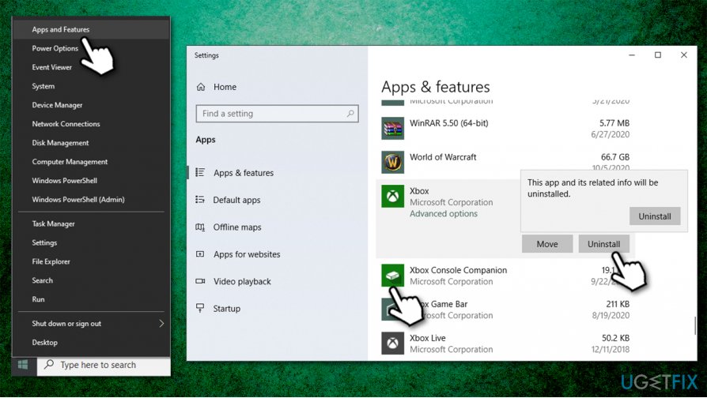Select Offline maps in sidebar
Screen dimensions: 707x398
click(x=237, y=227)
